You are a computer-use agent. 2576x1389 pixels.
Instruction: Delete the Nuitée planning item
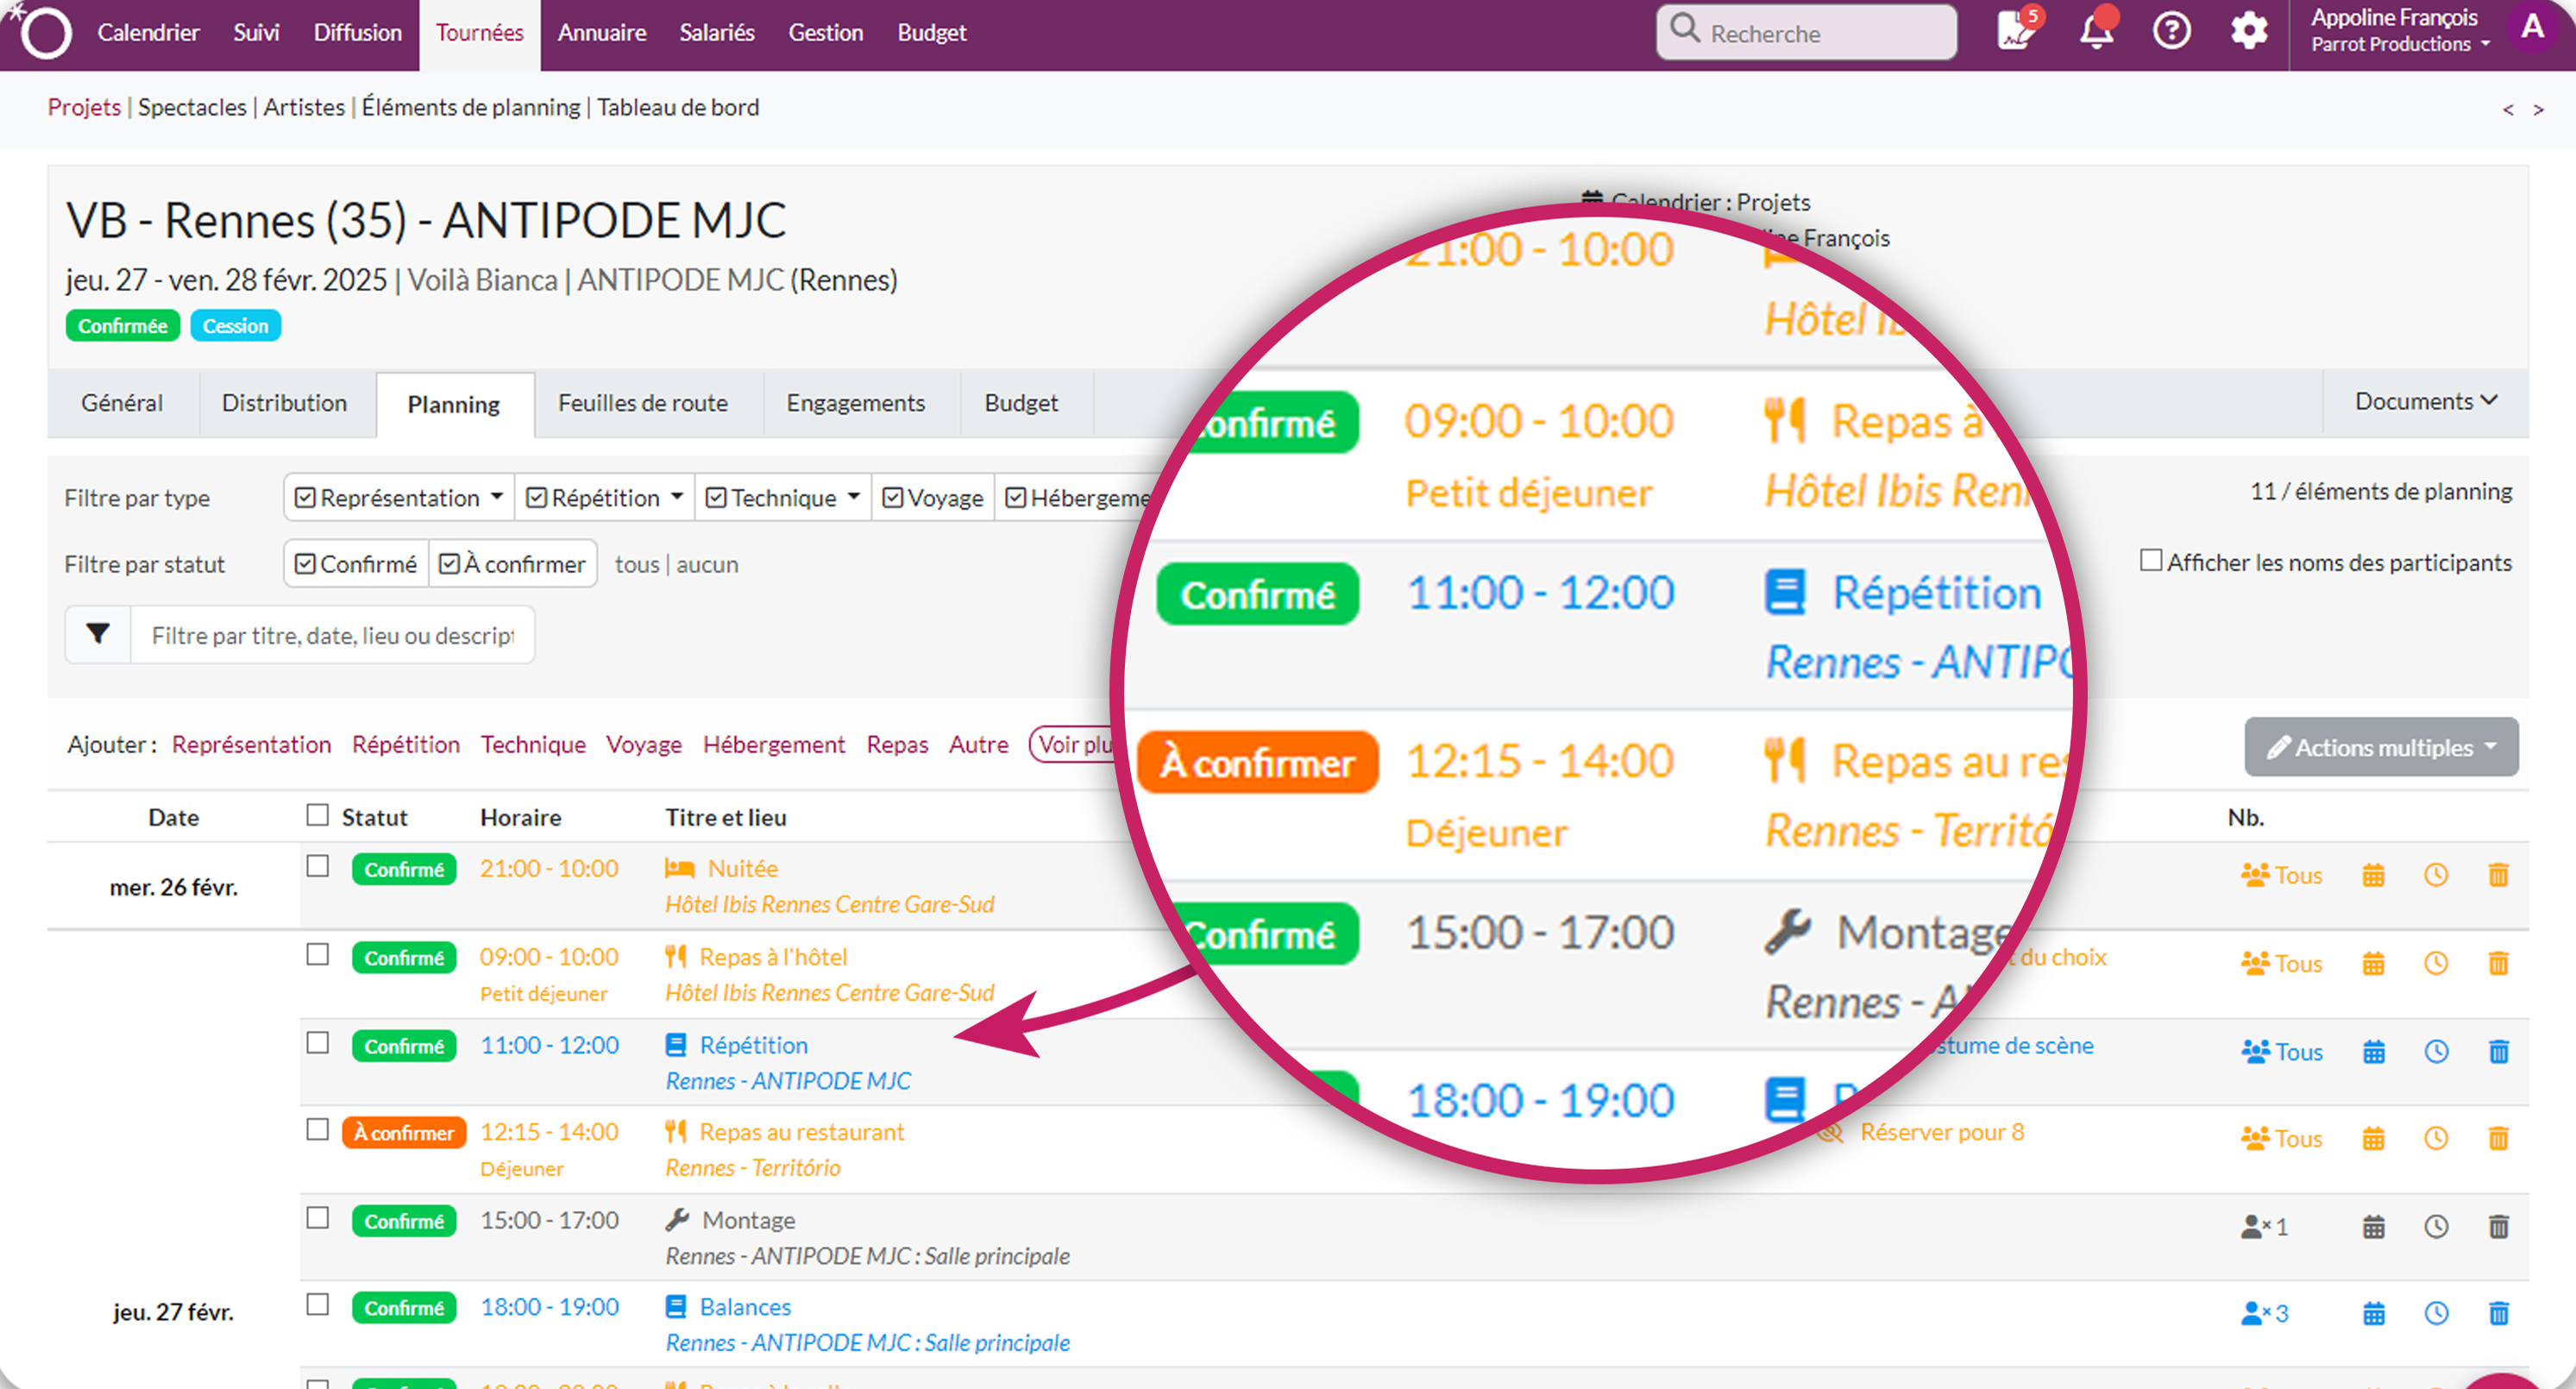pyautogui.click(x=2498, y=876)
